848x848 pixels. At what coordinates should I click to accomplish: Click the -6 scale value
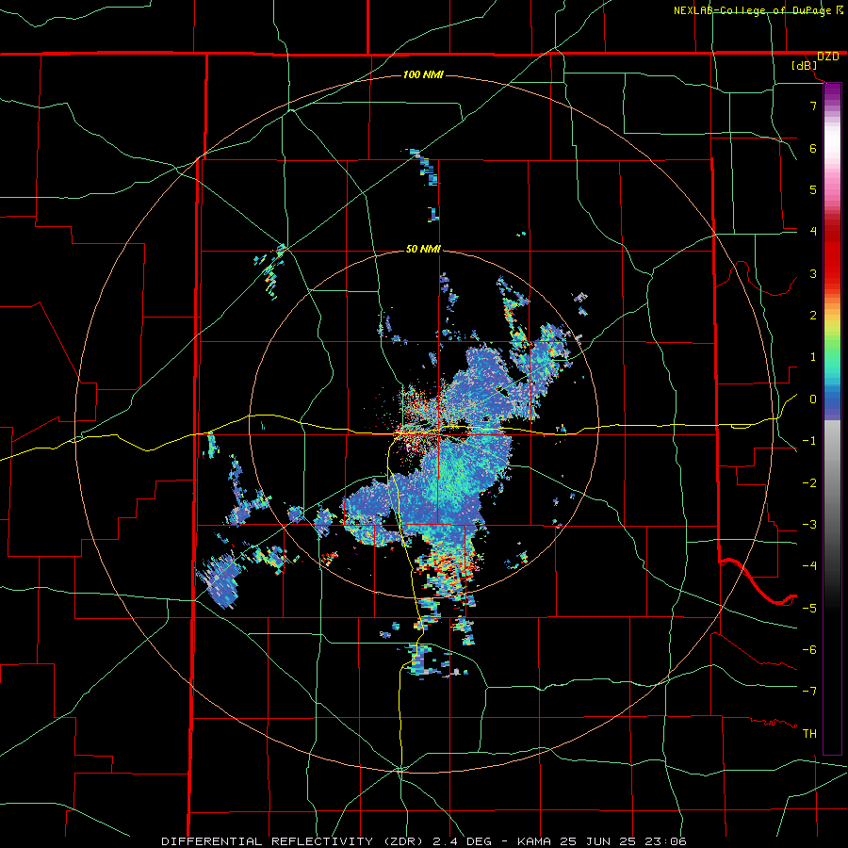[x=809, y=649]
